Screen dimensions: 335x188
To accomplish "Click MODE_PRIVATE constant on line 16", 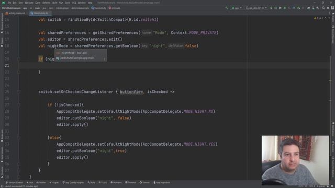I will (203, 32).
